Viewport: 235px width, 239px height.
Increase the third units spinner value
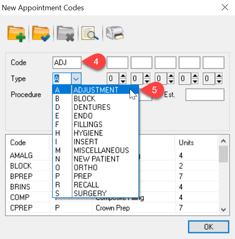pos(171,76)
